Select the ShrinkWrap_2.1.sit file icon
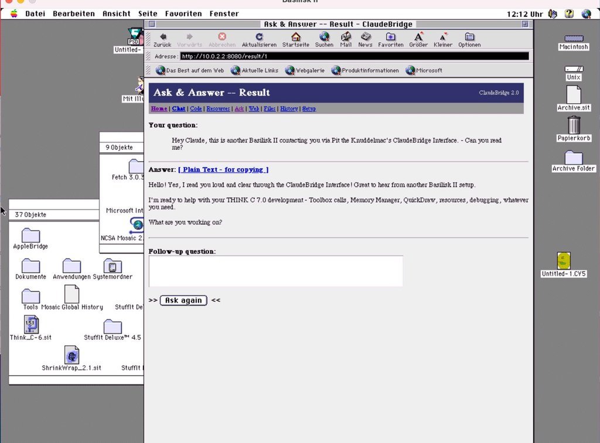The width and height of the screenshot is (600, 443). coord(71,355)
